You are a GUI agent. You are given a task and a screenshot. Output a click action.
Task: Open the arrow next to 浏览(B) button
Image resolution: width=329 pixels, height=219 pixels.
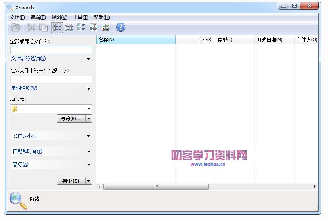89,119
